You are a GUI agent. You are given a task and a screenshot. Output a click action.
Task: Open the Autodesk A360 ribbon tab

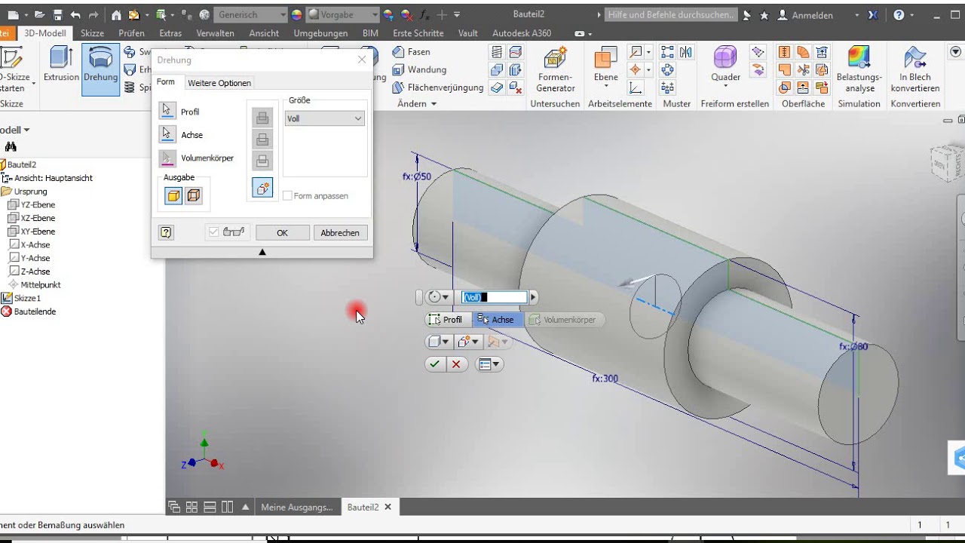pos(522,33)
